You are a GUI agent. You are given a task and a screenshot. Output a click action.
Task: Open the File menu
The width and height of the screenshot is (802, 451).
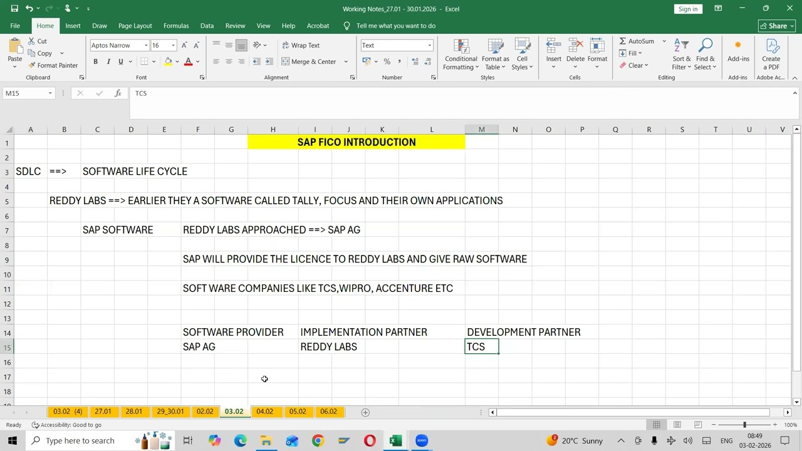point(15,26)
